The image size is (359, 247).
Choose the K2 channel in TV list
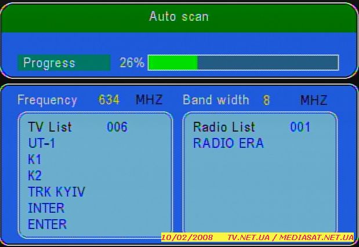point(35,176)
